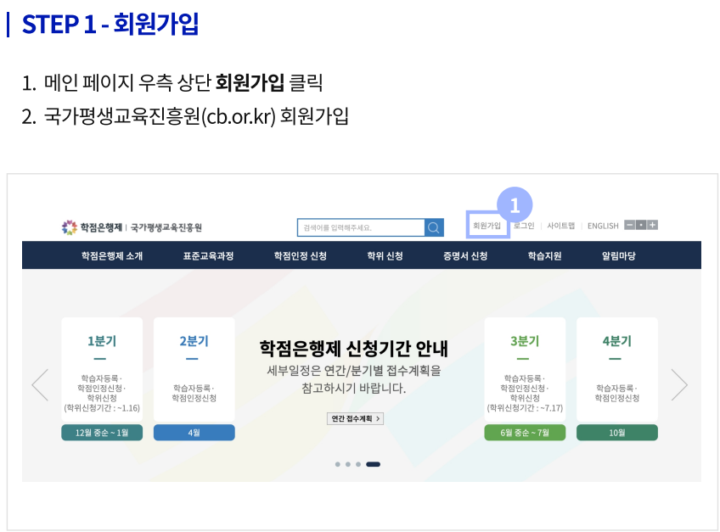Click the 회원가입 link

tap(487, 226)
